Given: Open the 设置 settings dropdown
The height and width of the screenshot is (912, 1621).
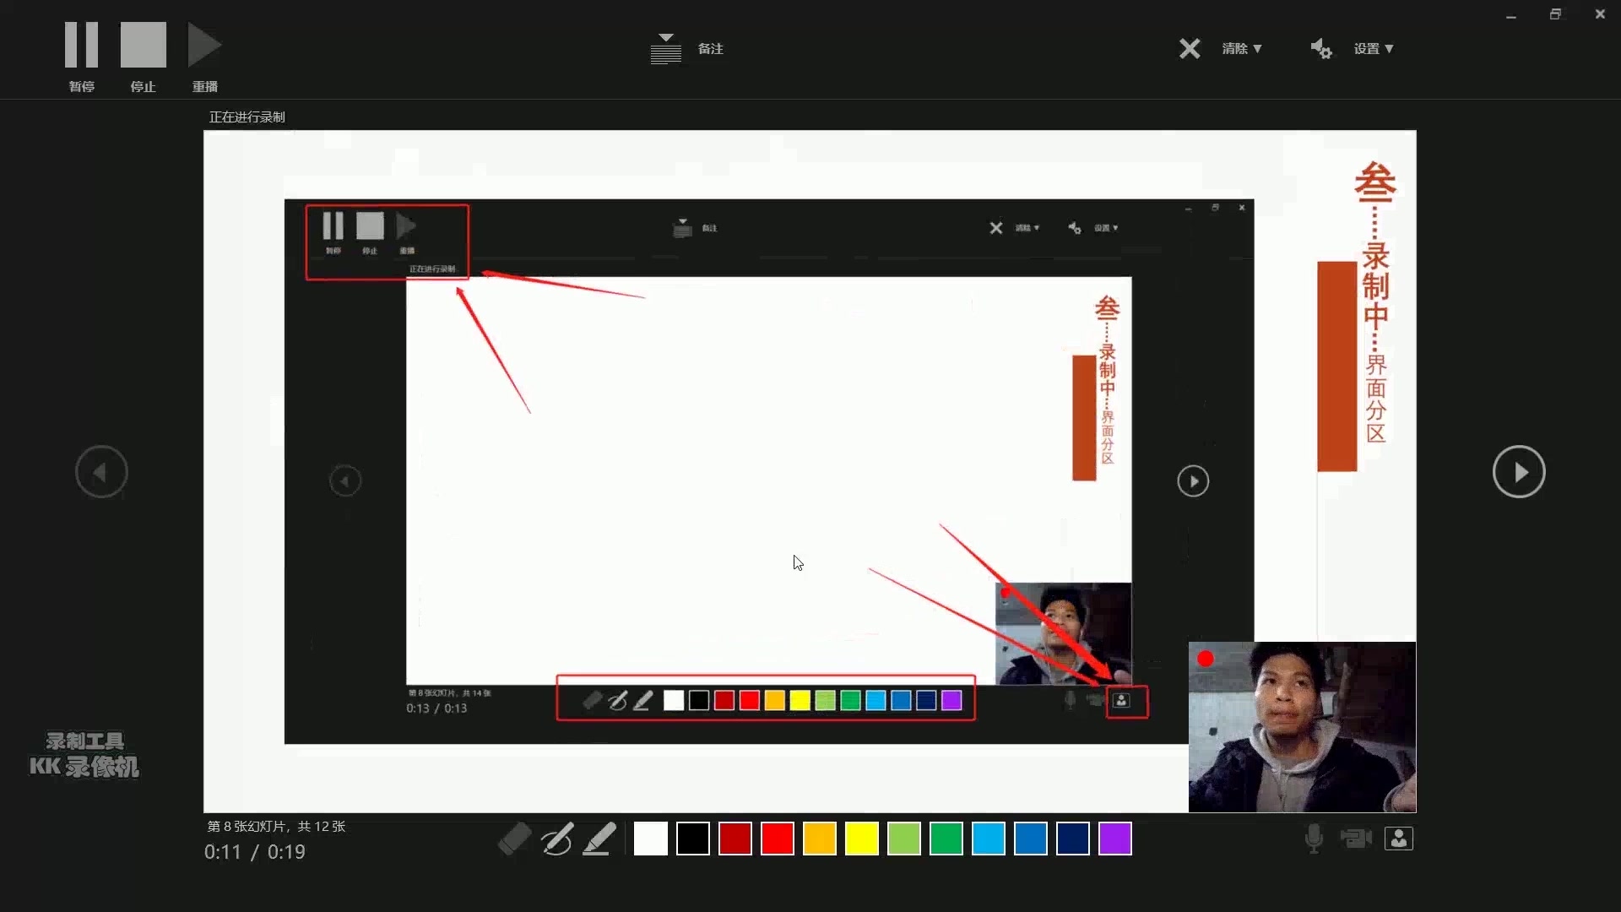Looking at the screenshot, I should click(x=1374, y=48).
